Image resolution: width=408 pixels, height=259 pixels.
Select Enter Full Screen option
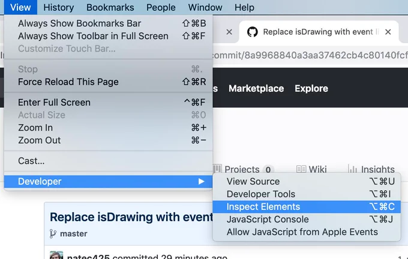pos(108,103)
